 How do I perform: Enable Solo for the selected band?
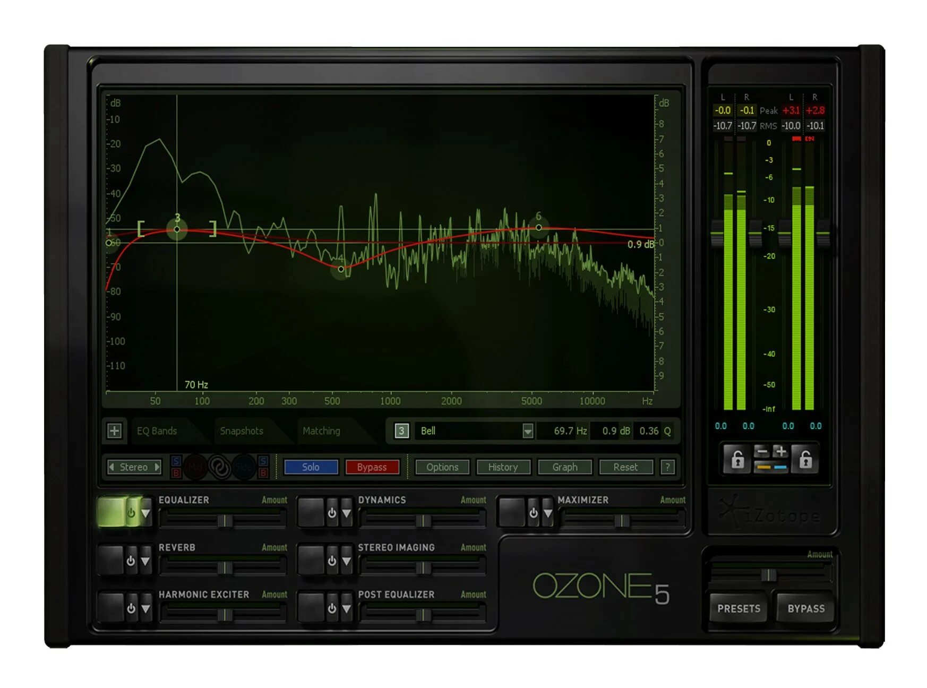[311, 467]
